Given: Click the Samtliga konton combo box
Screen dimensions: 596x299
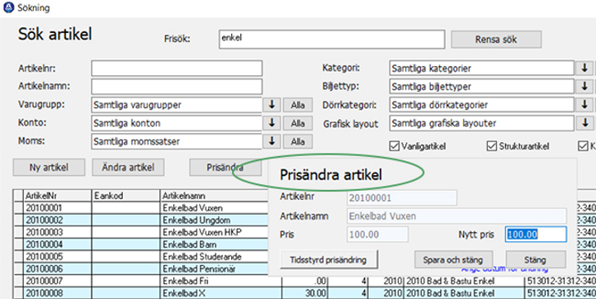Looking at the screenshot, I should click(177, 123).
